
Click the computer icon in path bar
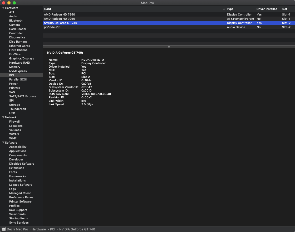tap(4, 229)
